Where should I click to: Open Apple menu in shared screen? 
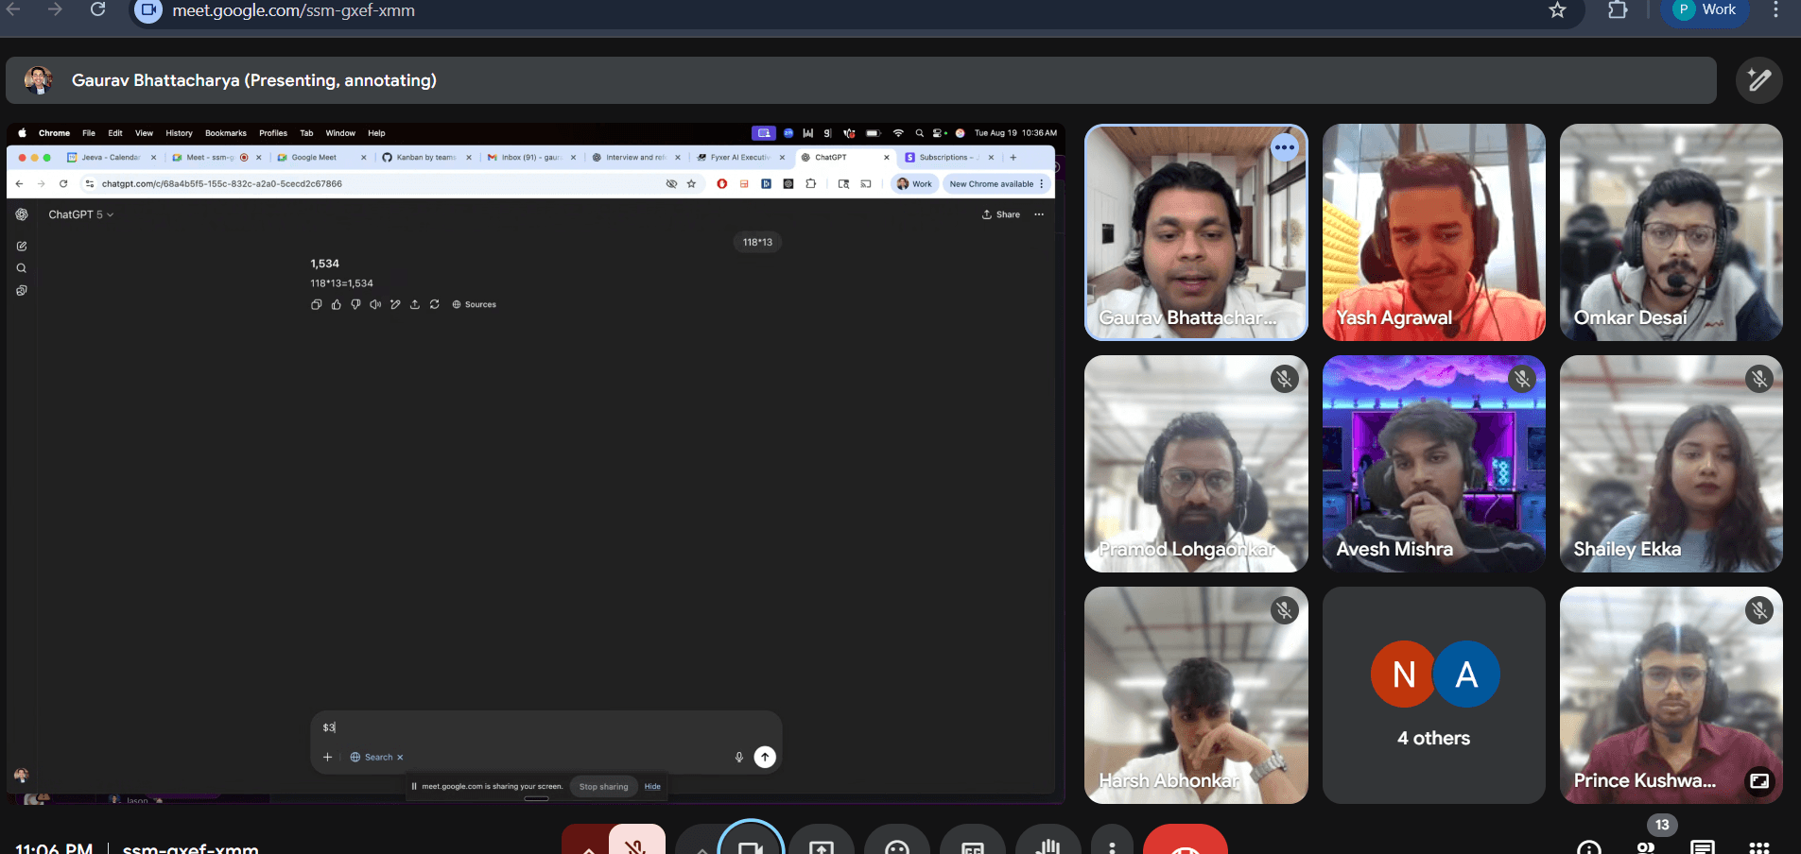coord(23,133)
